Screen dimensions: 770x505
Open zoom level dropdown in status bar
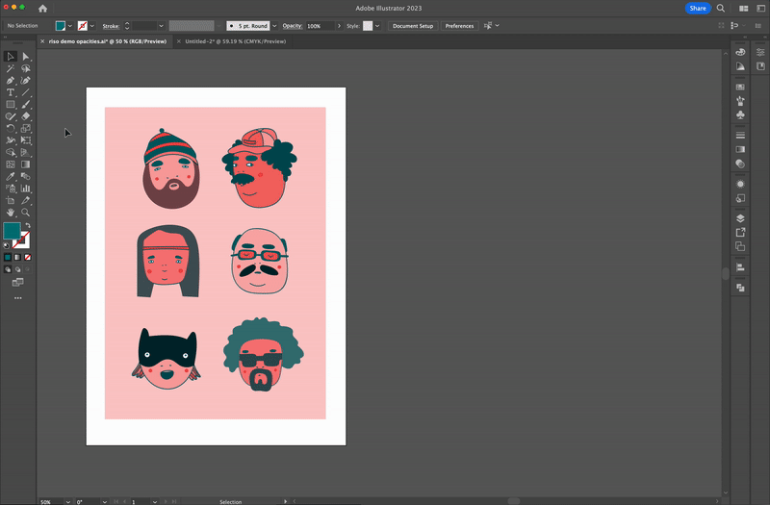click(x=67, y=501)
